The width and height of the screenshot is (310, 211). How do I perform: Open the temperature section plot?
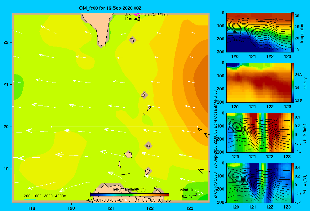tap(259, 33)
